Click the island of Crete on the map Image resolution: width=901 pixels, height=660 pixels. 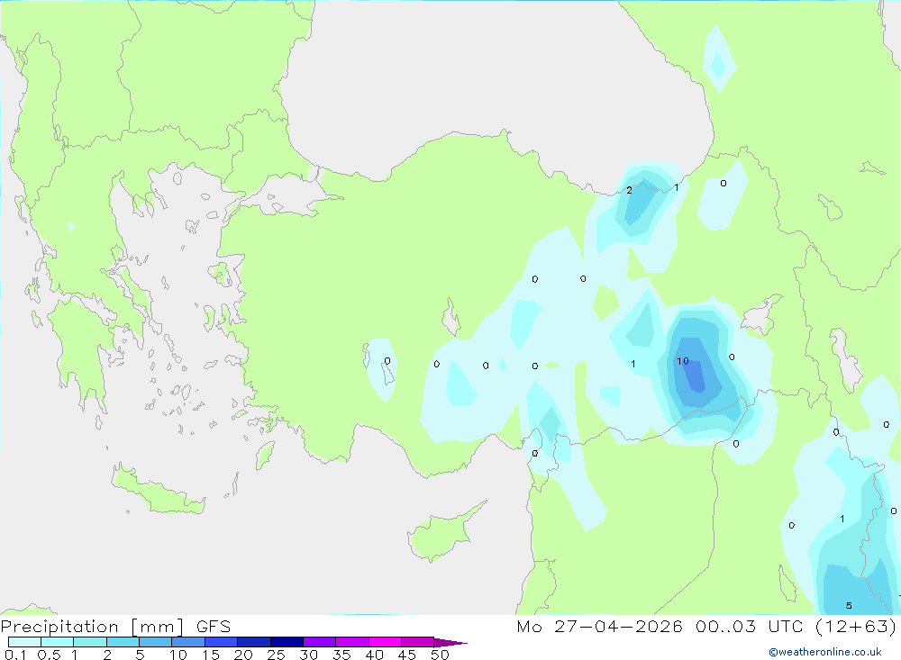click(158, 491)
